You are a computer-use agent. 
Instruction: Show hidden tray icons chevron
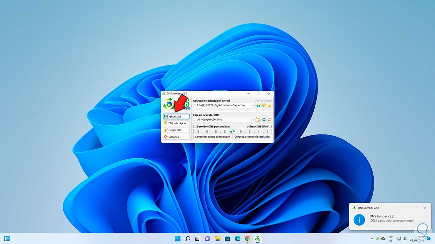(x=372, y=239)
